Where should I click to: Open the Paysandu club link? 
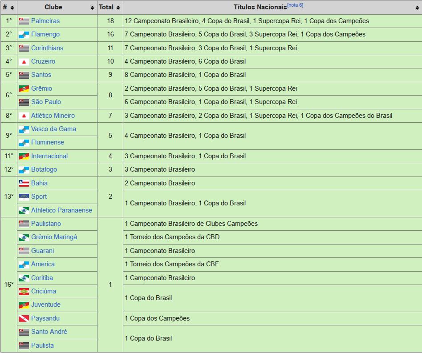(x=45, y=318)
